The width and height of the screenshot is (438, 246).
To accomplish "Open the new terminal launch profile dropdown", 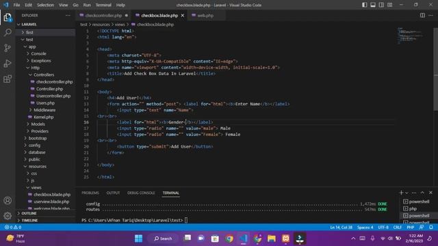I will 407,193.
